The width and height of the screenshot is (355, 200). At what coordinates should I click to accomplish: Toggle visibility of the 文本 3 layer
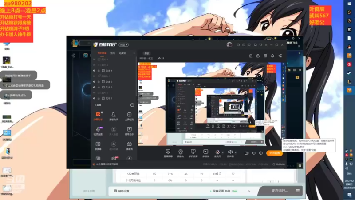[94, 82]
